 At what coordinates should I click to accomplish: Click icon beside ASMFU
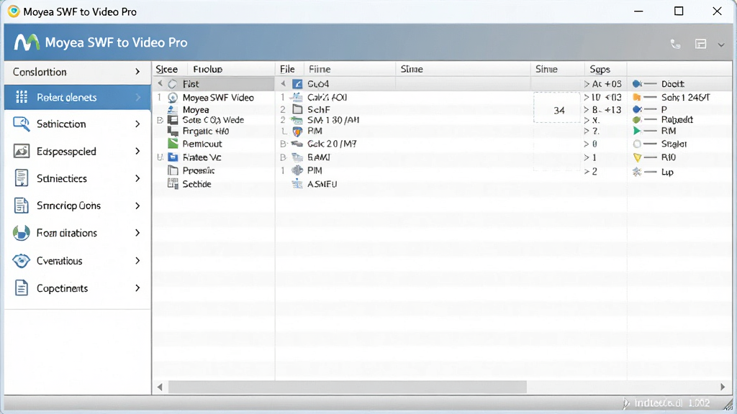[297, 184]
